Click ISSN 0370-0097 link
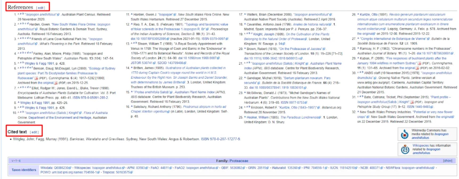459x179 pixels. (x=215, y=39)
